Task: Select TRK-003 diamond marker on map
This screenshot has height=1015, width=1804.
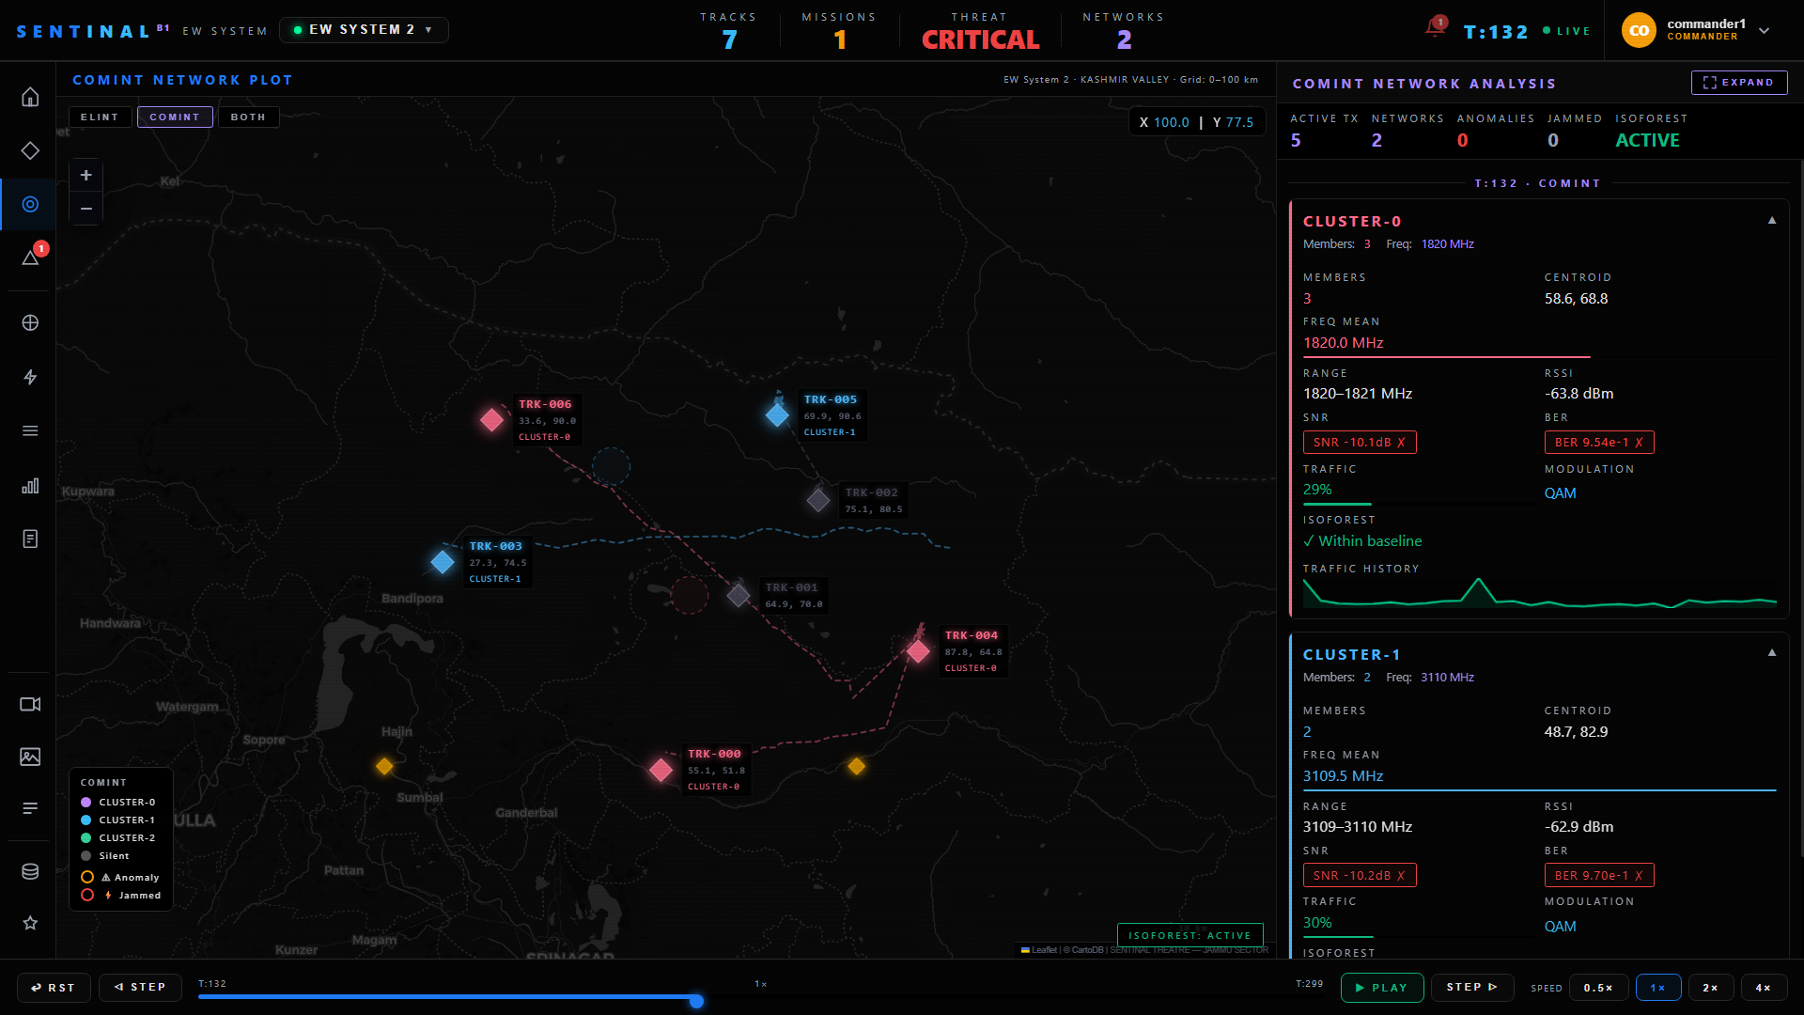Action: pyautogui.click(x=443, y=562)
